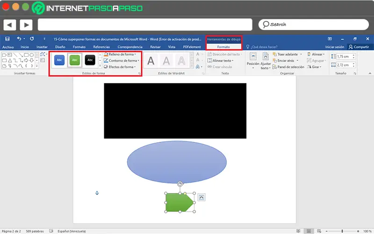Pick the triangle shape from the gallery
This screenshot has height=234, width=374.
click(10, 60)
